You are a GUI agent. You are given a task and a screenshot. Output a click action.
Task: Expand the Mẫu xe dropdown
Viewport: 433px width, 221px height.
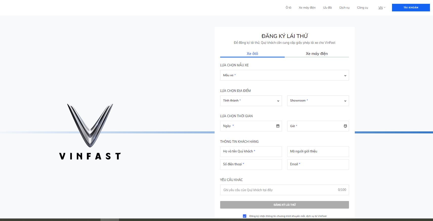click(284, 75)
